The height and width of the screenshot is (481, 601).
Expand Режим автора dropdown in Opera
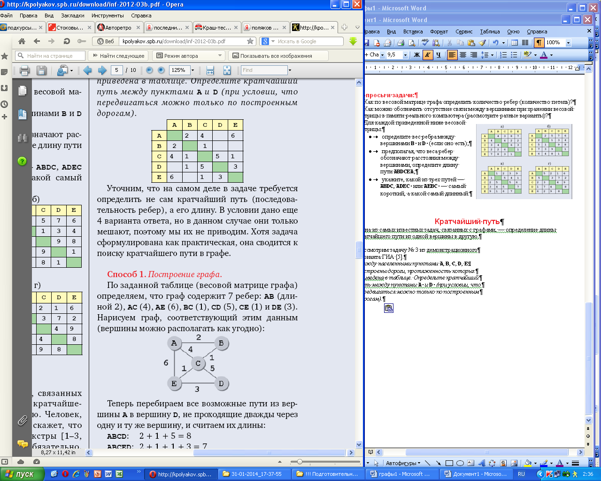(220, 56)
